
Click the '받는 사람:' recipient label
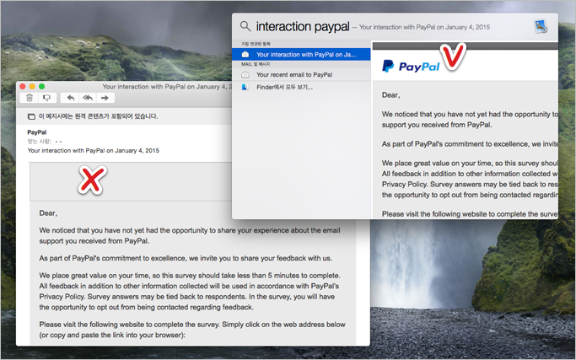[x=40, y=142]
